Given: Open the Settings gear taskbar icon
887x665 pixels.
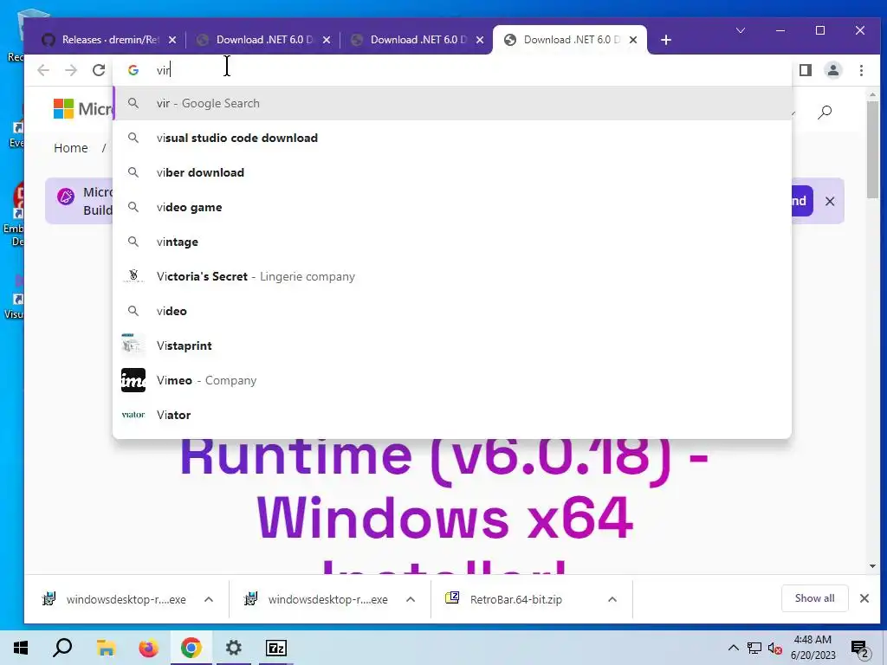Looking at the screenshot, I should point(234,648).
